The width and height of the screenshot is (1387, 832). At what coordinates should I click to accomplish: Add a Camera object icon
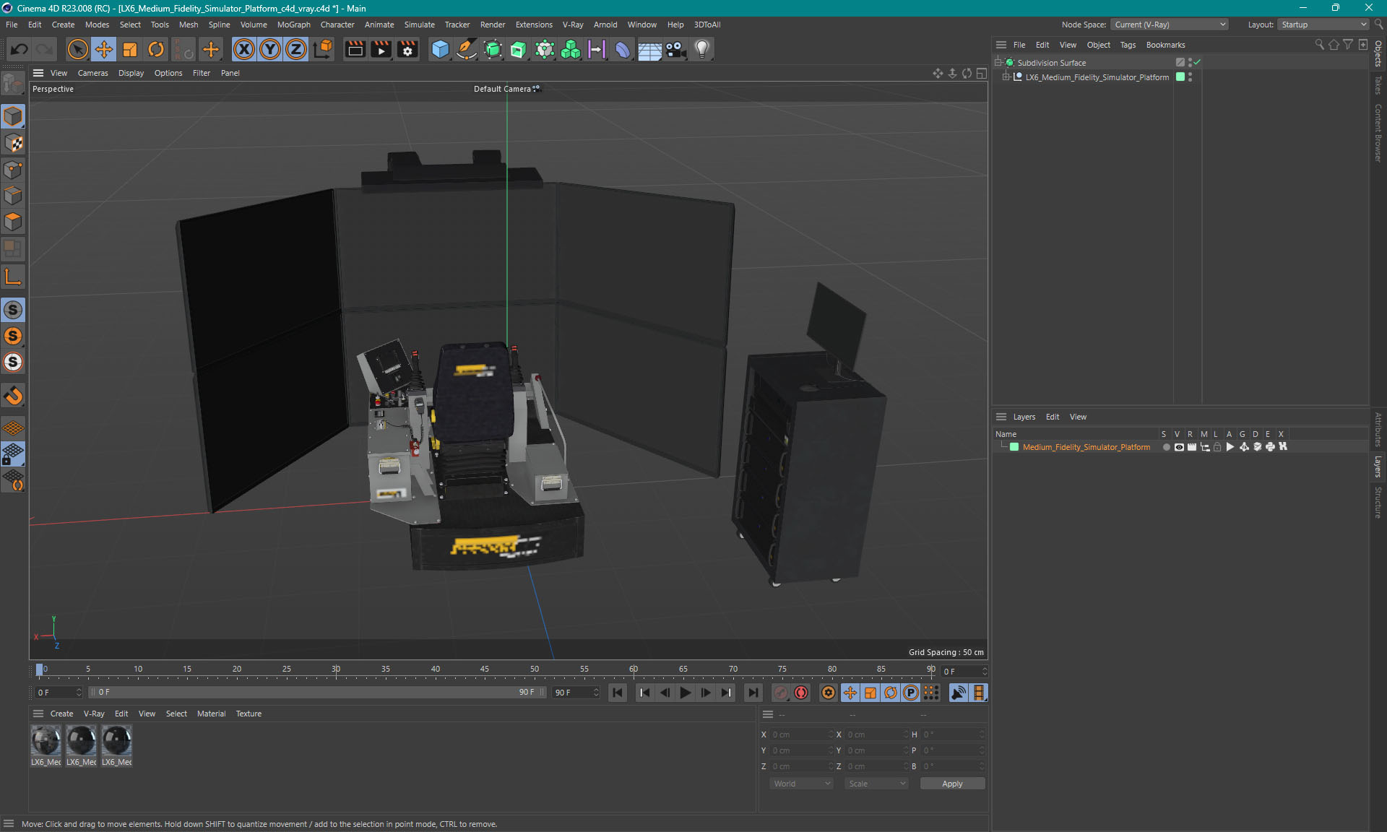click(x=675, y=49)
